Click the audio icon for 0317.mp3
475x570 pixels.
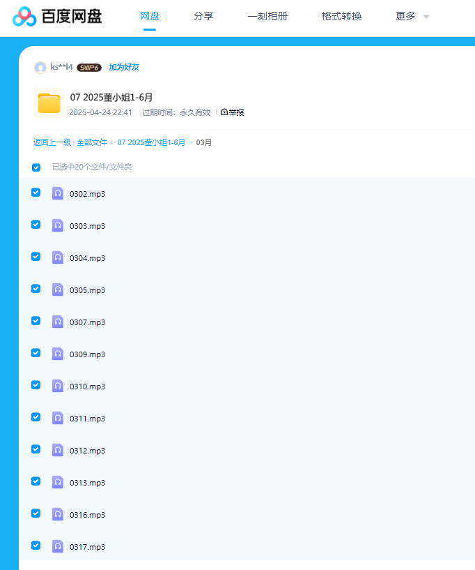(x=58, y=546)
